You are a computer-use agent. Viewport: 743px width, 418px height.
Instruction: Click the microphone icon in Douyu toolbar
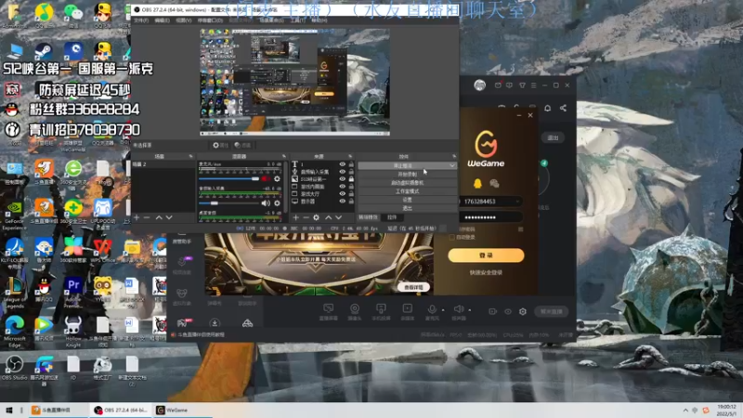click(432, 311)
